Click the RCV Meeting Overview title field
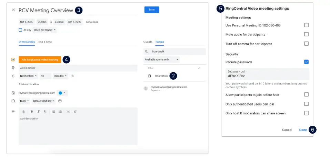The width and height of the screenshot is (330, 157). click(46, 10)
